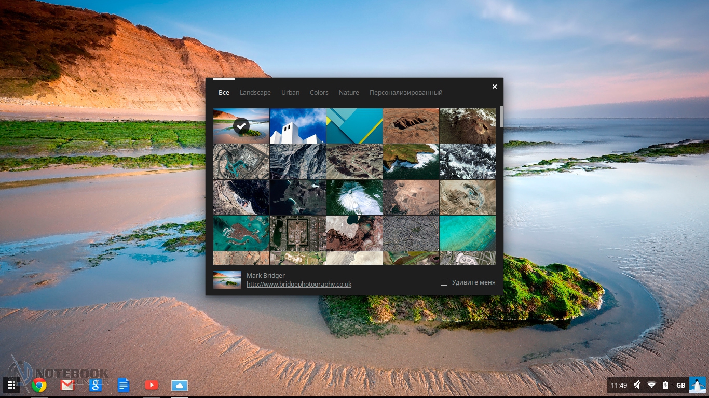The image size is (709, 398).
Task: Enable the Удивите меня checkbox
Action: pyautogui.click(x=444, y=282)
